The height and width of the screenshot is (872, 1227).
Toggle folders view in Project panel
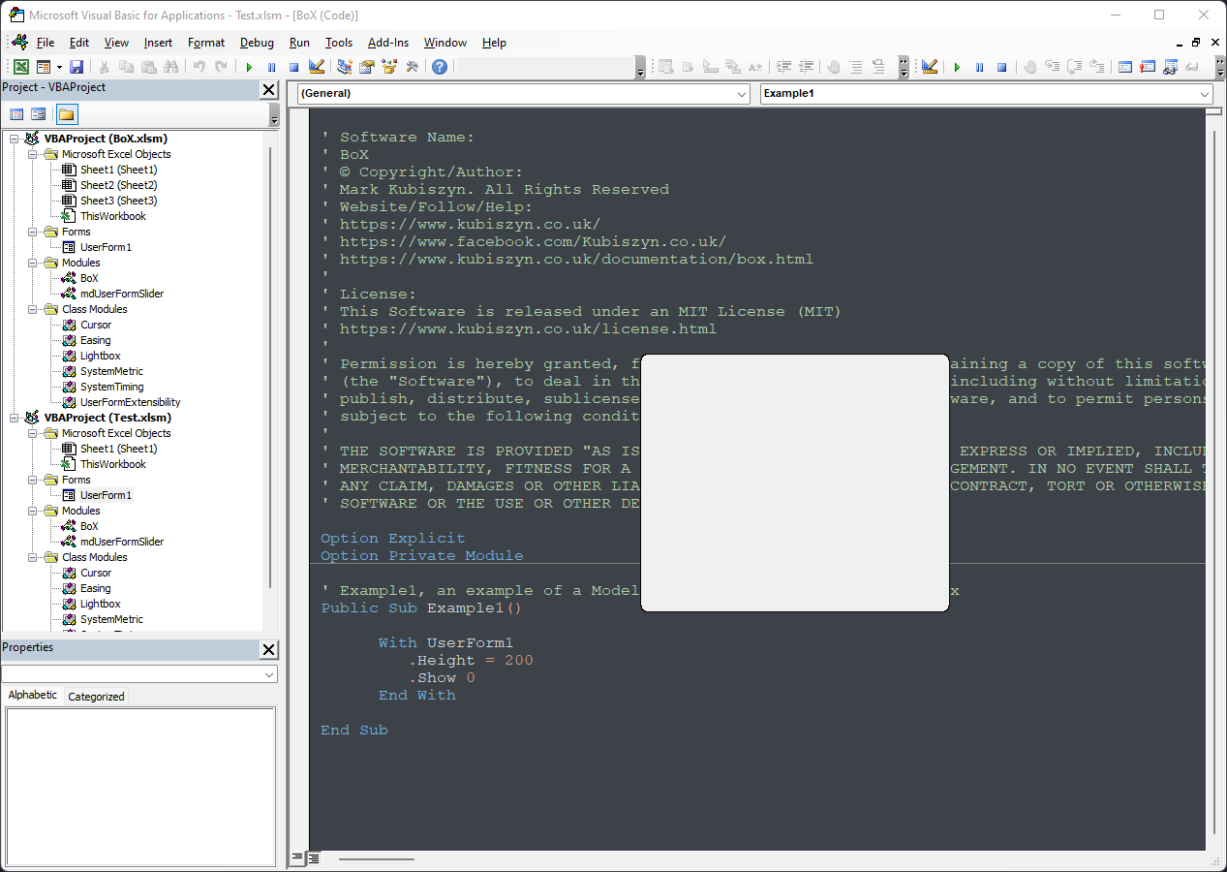(x=66, y=114)
